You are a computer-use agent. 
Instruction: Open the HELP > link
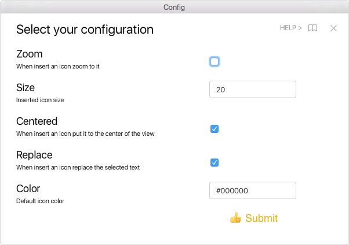pyautogui.click(x=290, y=28)
